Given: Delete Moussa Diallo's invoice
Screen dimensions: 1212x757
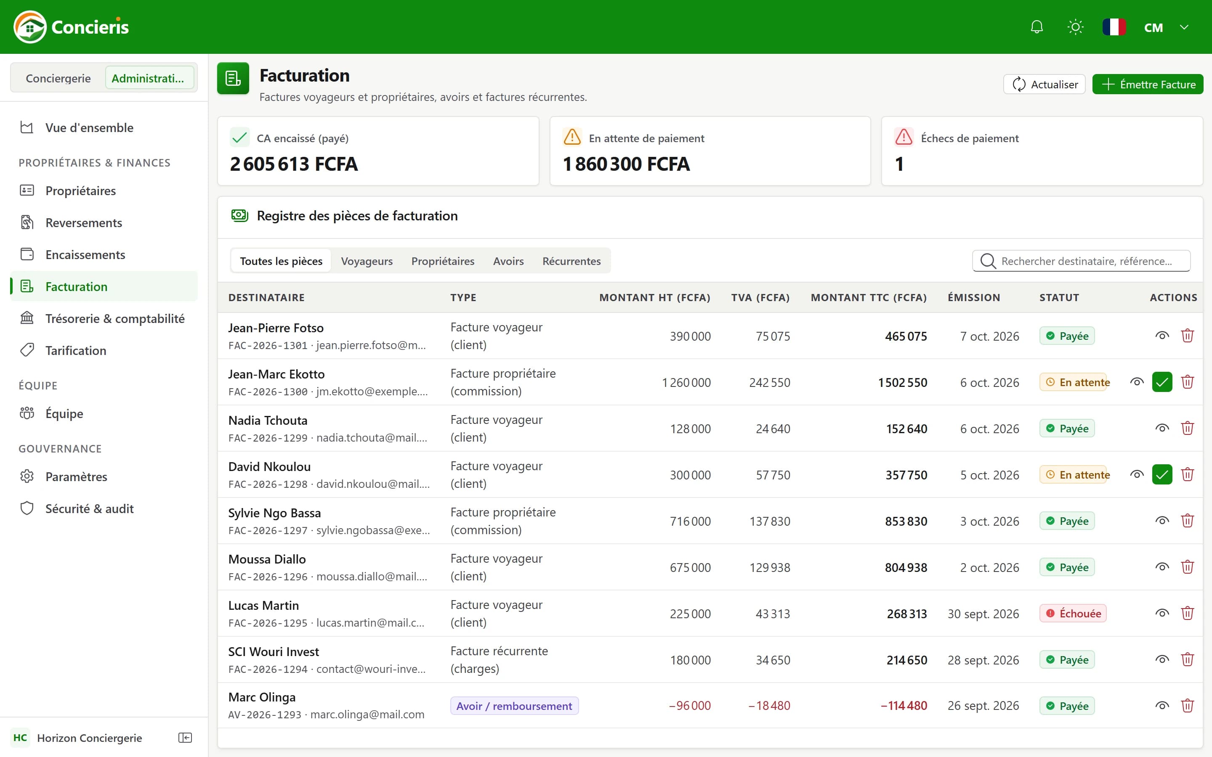Looking at the screenshot, I should (x=1188, y=567).
